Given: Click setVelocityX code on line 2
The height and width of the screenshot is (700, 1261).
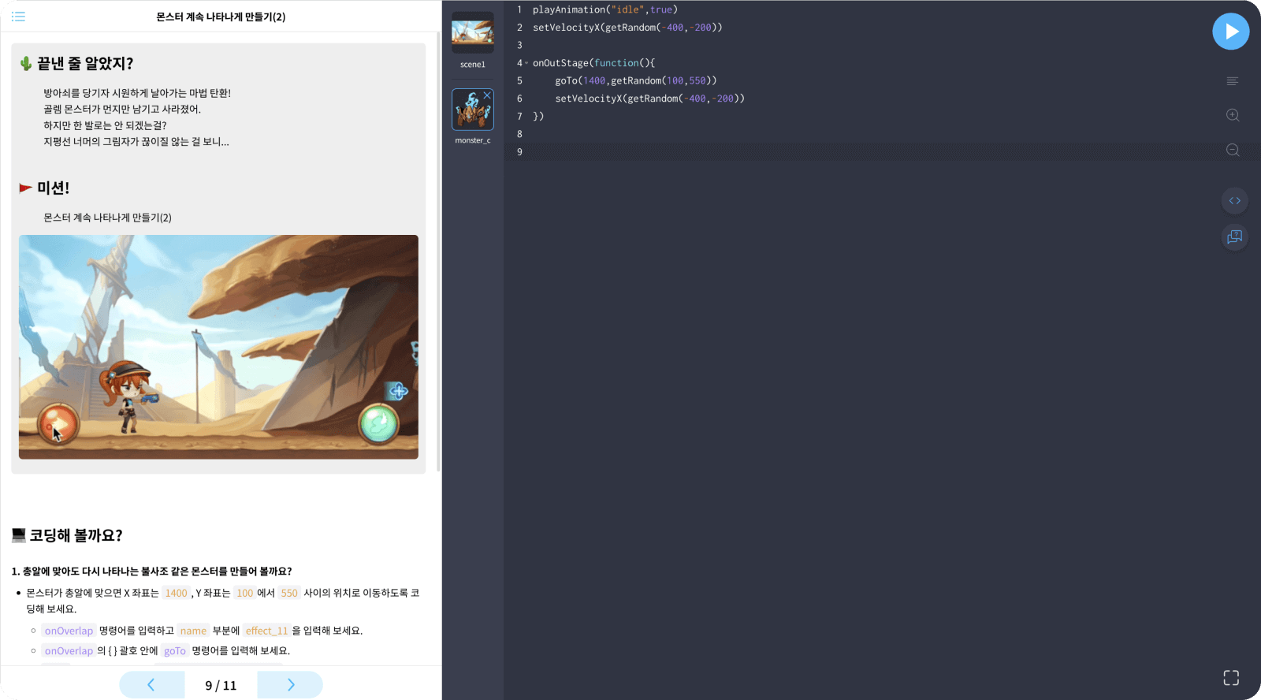Looking at the screenshot, I should click(x=627, y=28).
